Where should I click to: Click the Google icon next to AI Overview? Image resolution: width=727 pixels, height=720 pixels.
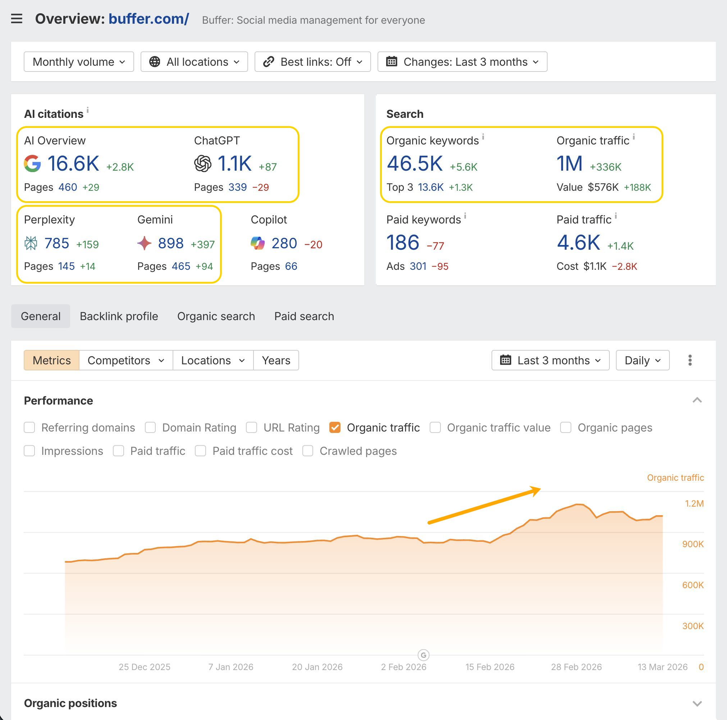click(x=33, y=163)
